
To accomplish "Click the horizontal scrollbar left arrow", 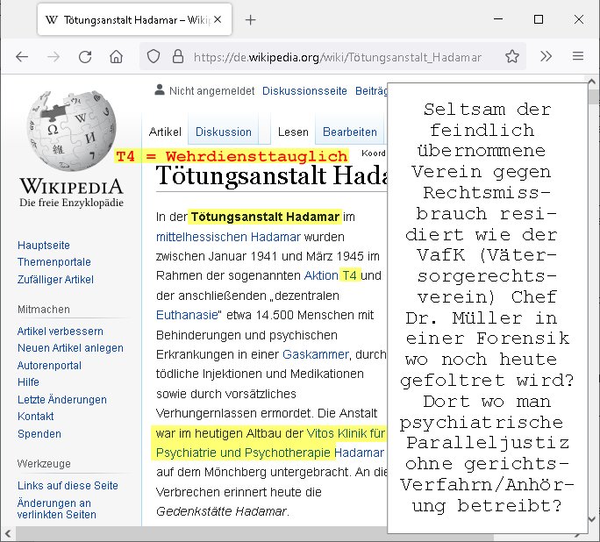I will [x=8, y=534].
